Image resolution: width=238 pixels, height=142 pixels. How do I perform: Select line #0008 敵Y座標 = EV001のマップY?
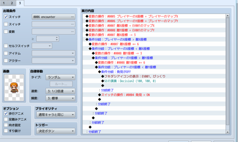(x=154, y=30)
